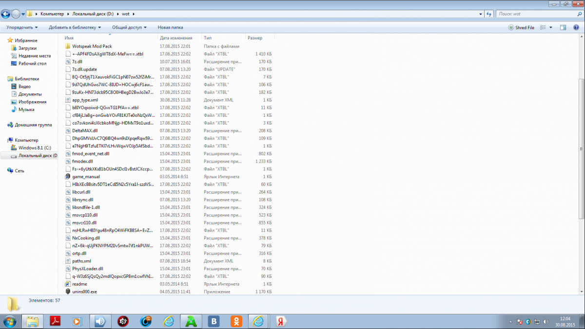Expand the Добавить в библиотеку dropdown
585x329 pixels.
pyautogui.click(x=75, y=28)
